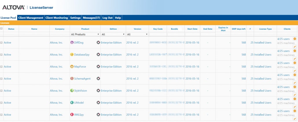This screenshot has width=298, height=122.
Task: Click the Altova LicenseServer logo
Action: coord(28,7)
